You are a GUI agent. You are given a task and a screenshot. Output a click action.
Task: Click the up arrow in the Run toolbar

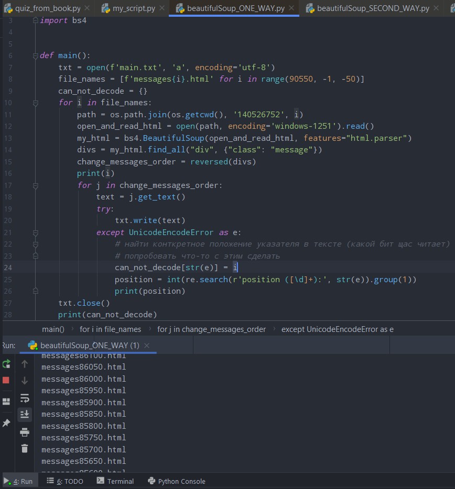tap(25, 364)
